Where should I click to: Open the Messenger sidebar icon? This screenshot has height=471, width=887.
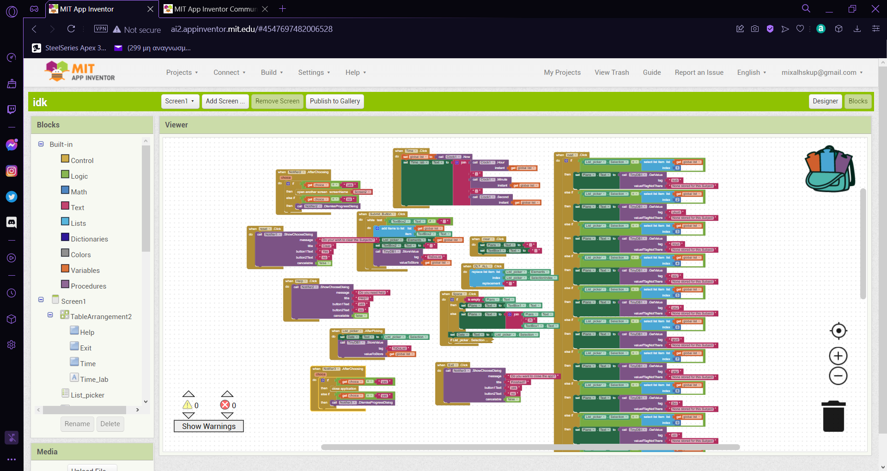pos(12,145)
